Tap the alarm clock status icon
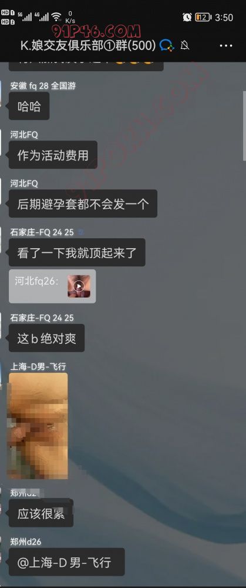 (x=187, y=17)
